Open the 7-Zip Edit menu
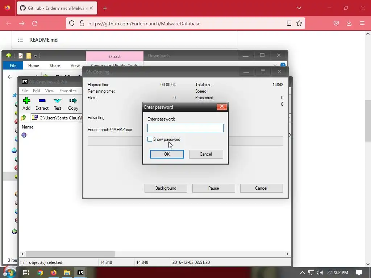 [x=37, y=91]
